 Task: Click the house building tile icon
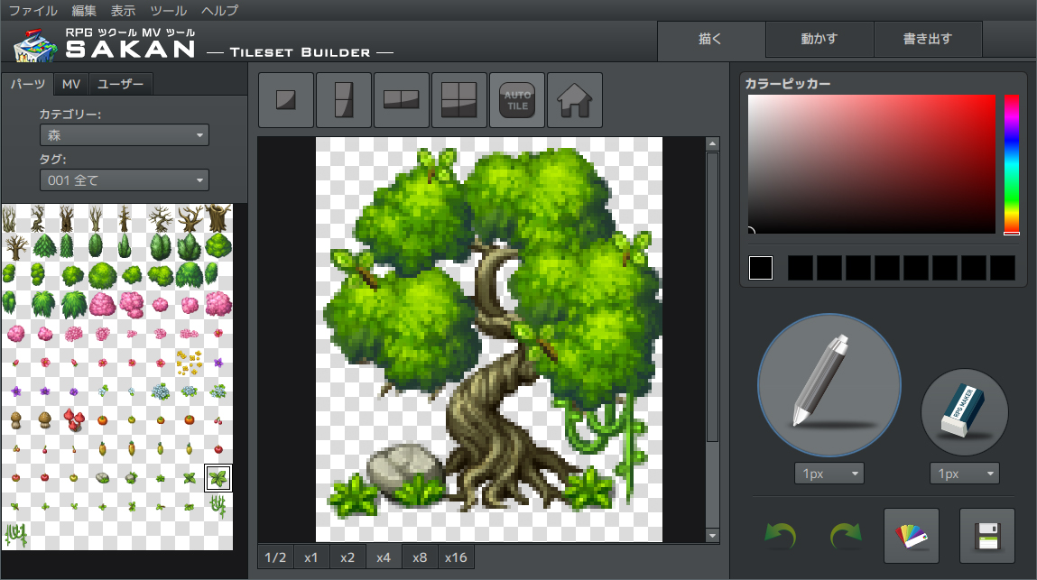pos(575,100)
